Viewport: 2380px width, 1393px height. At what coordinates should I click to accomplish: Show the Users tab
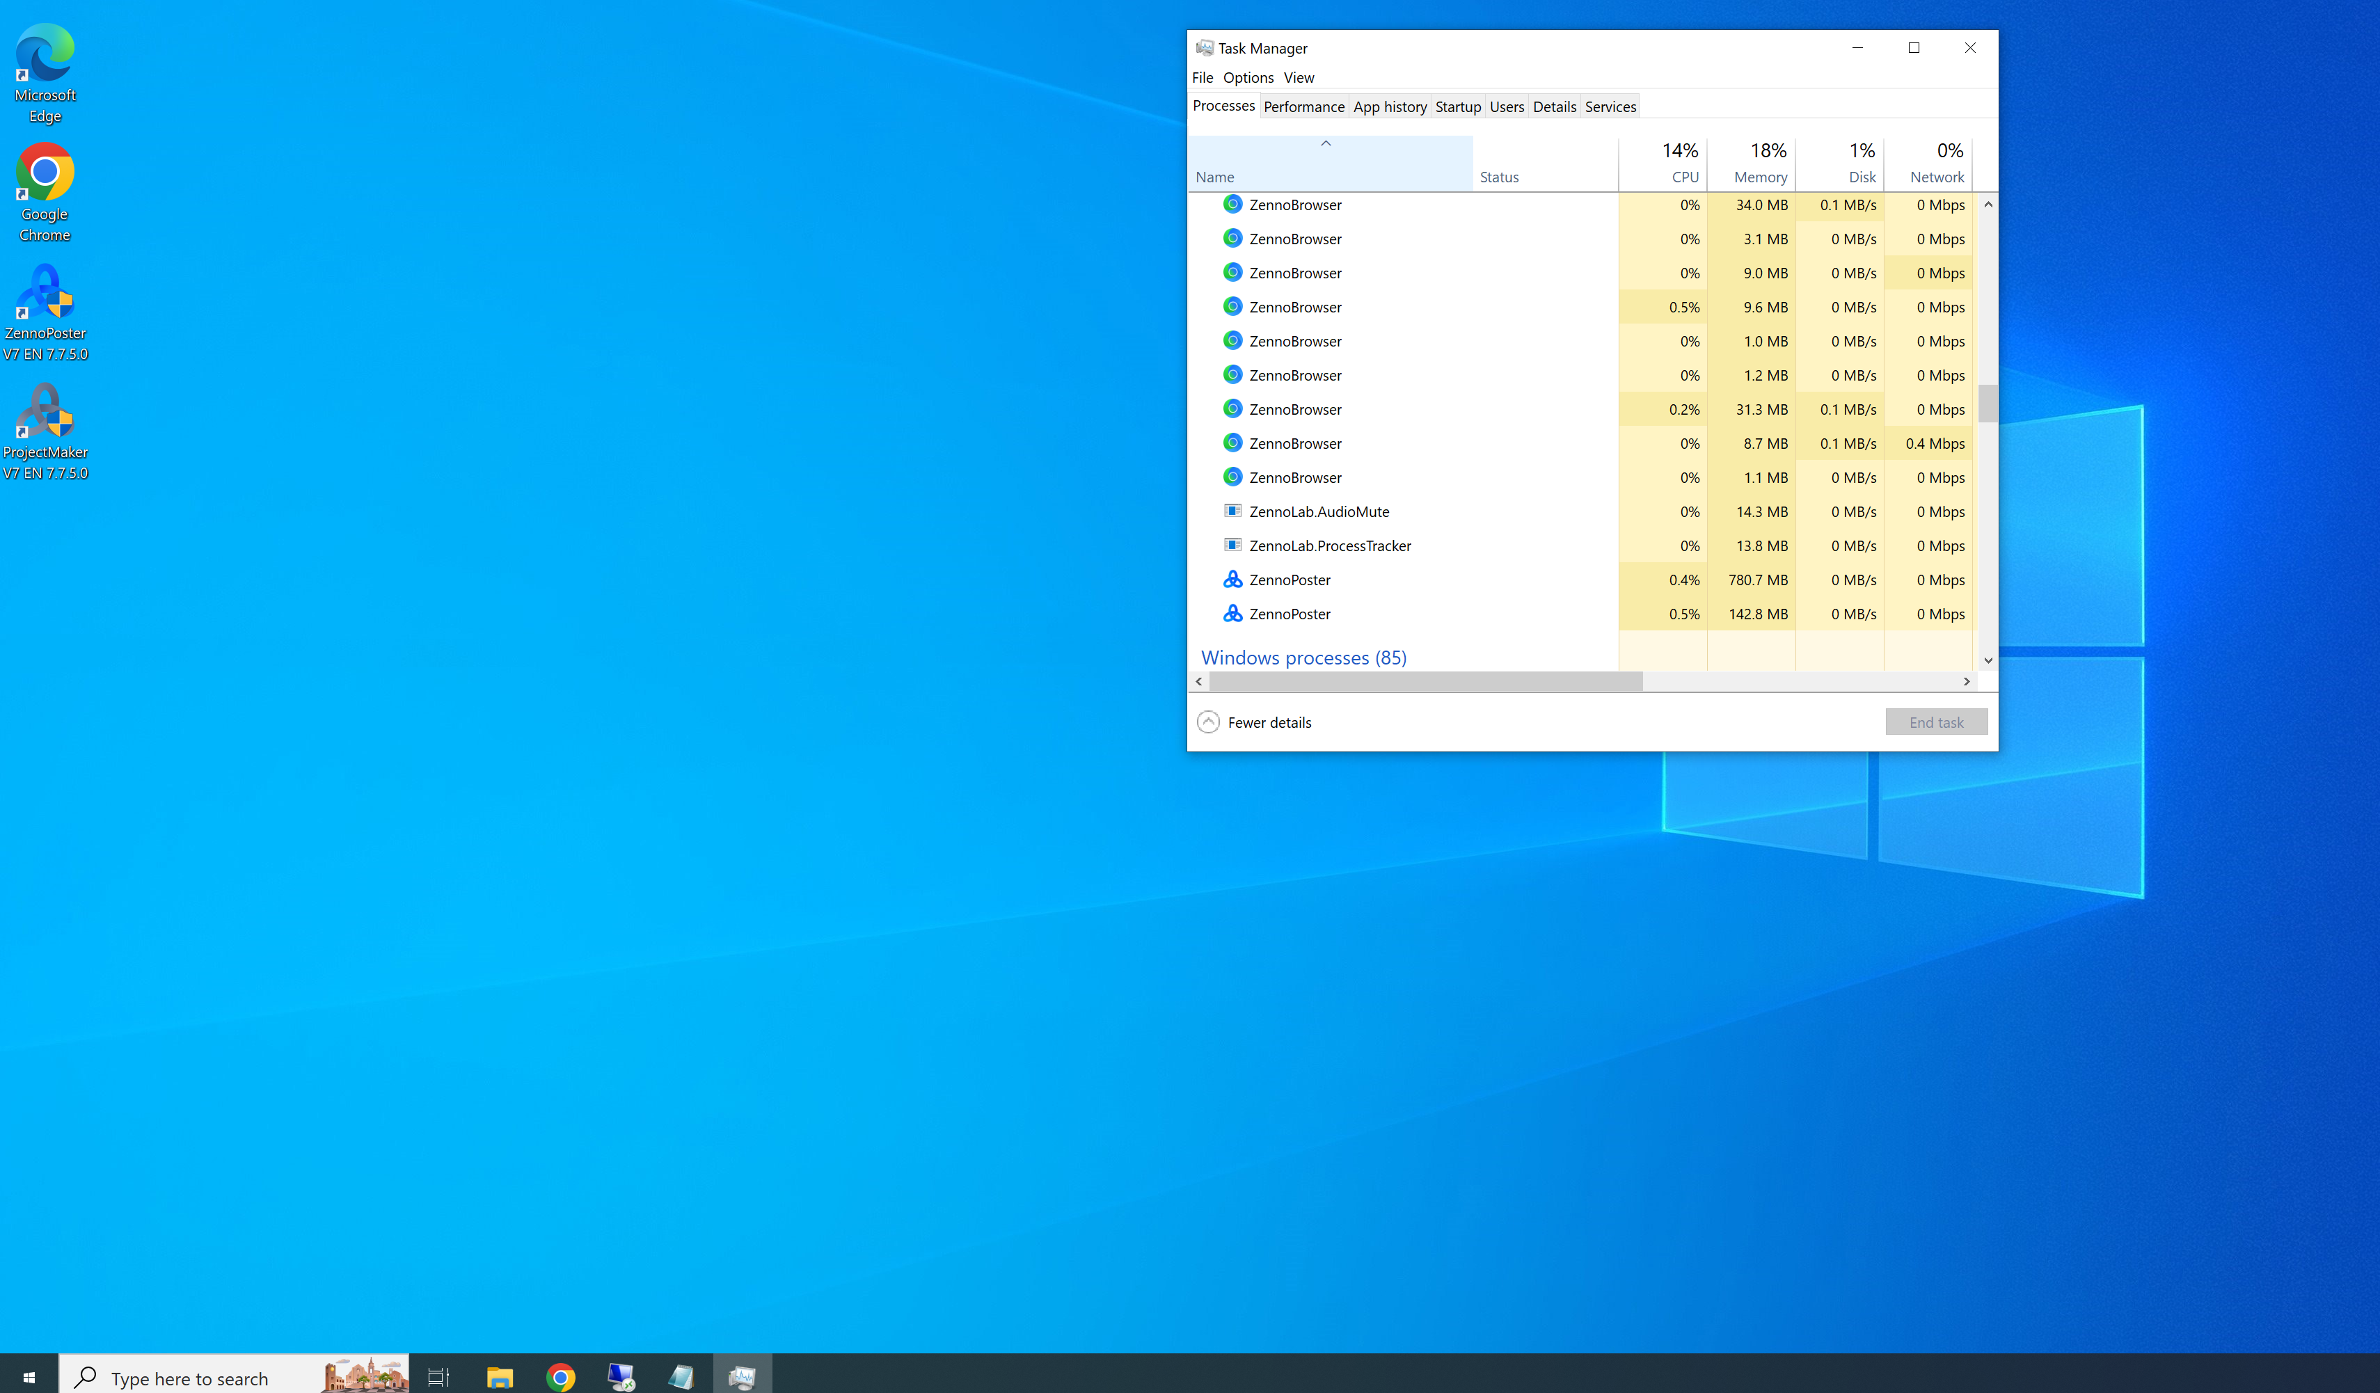pos(1507,106)
